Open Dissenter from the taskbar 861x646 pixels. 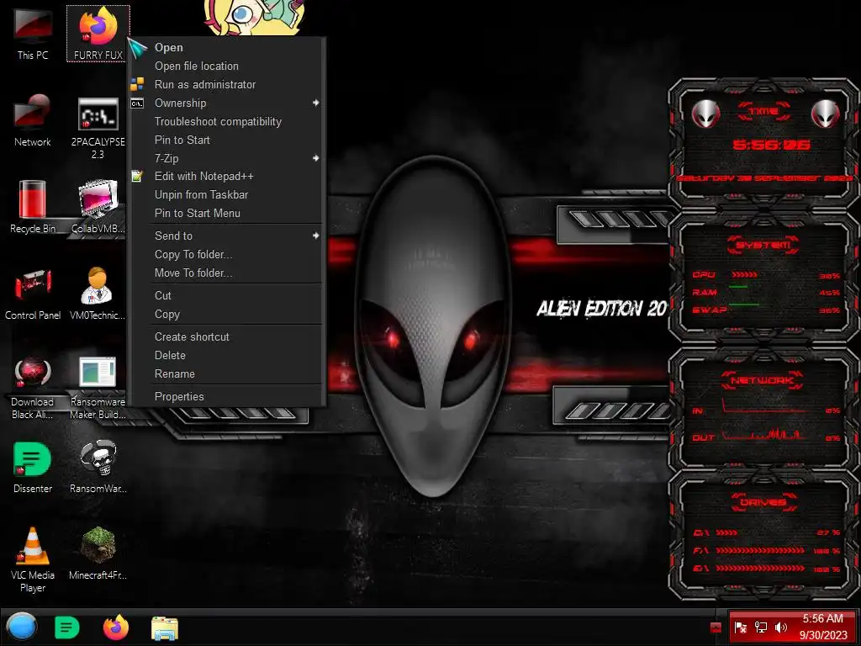point(67,627)
